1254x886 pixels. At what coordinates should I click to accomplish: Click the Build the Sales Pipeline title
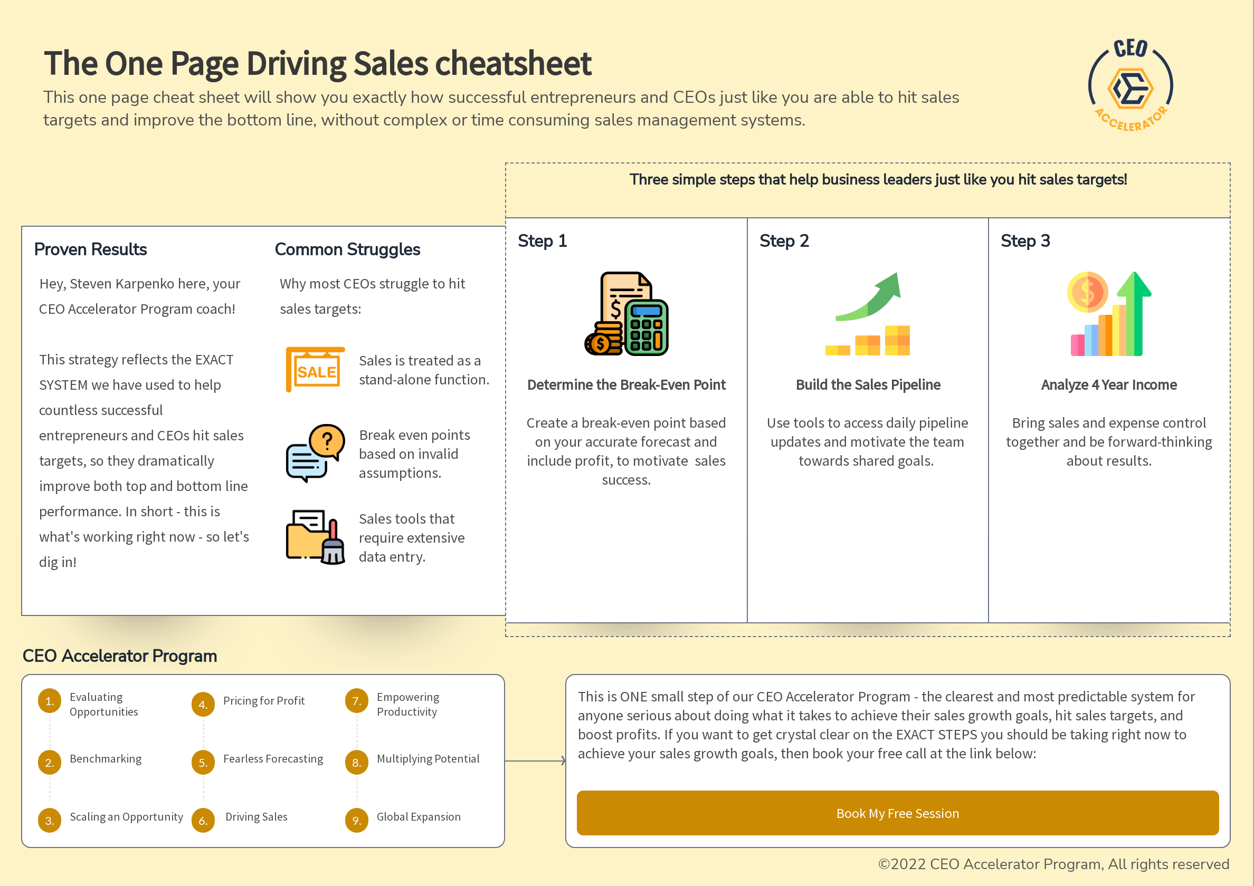pos(868,385)
